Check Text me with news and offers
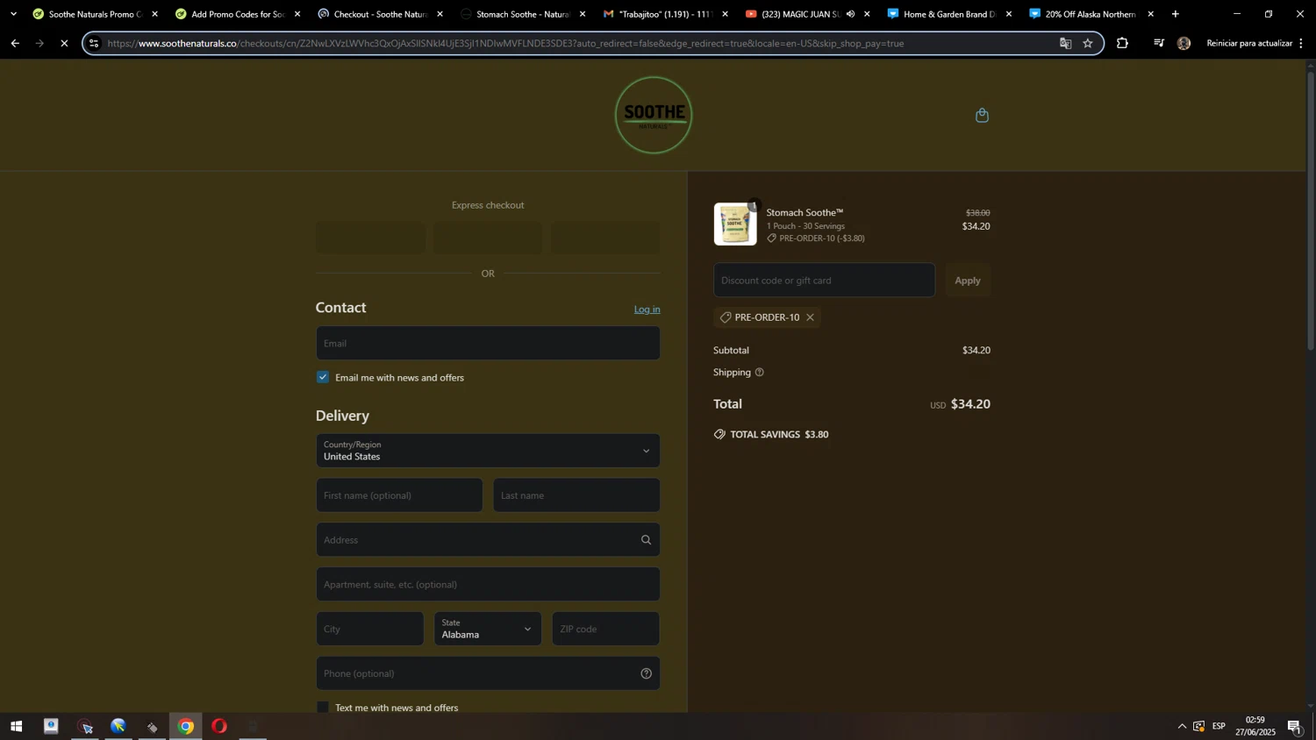 point(323,708)
